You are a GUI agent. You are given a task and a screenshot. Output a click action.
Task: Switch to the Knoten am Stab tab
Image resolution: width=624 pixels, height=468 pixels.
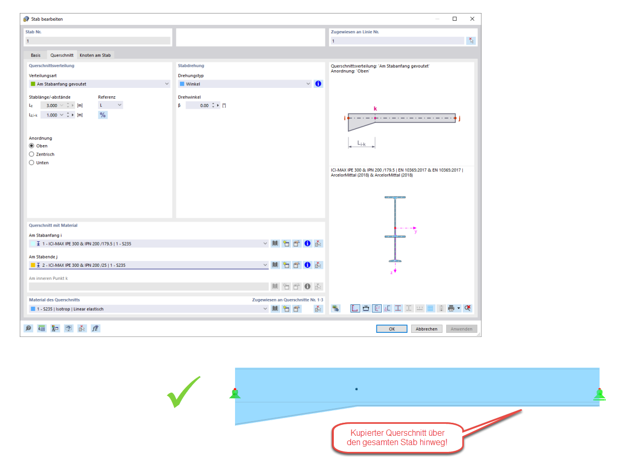coord(95,55)
